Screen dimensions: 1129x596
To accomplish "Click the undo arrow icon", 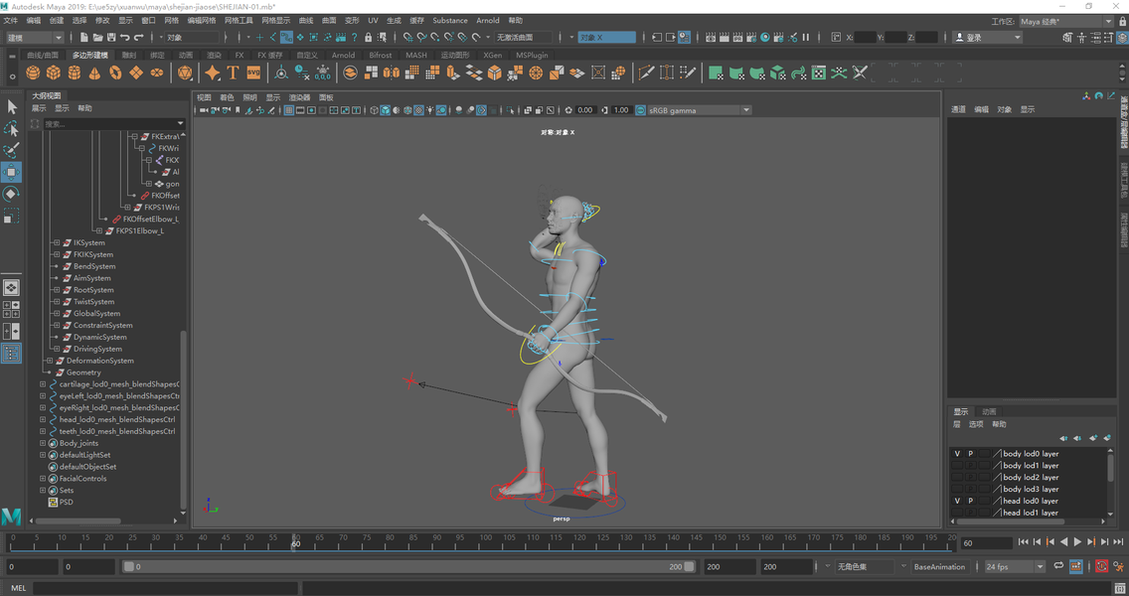I will pos(125,37).
